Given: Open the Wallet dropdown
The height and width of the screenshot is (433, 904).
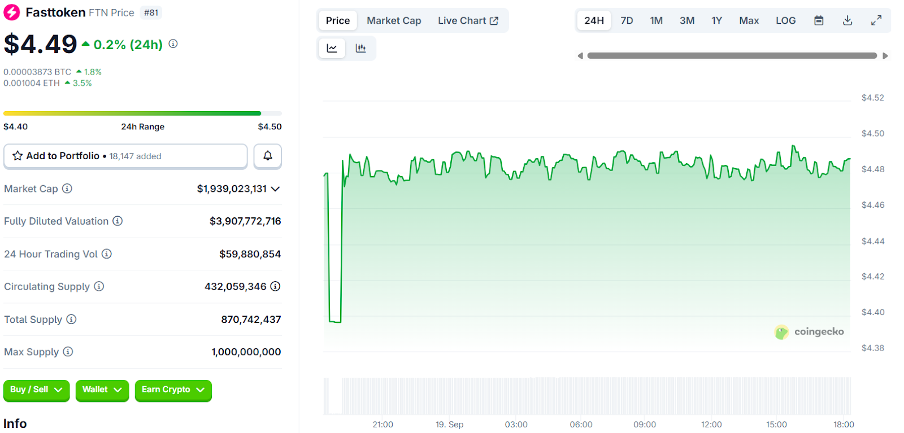Looking at the screenshot, I should [x=102, y=390].
